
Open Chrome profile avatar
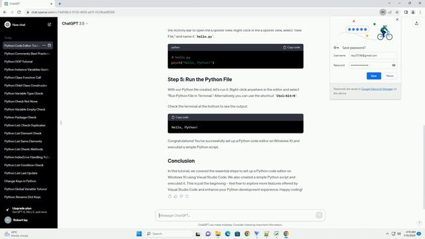pyautogui.click(x=413, y=12)
